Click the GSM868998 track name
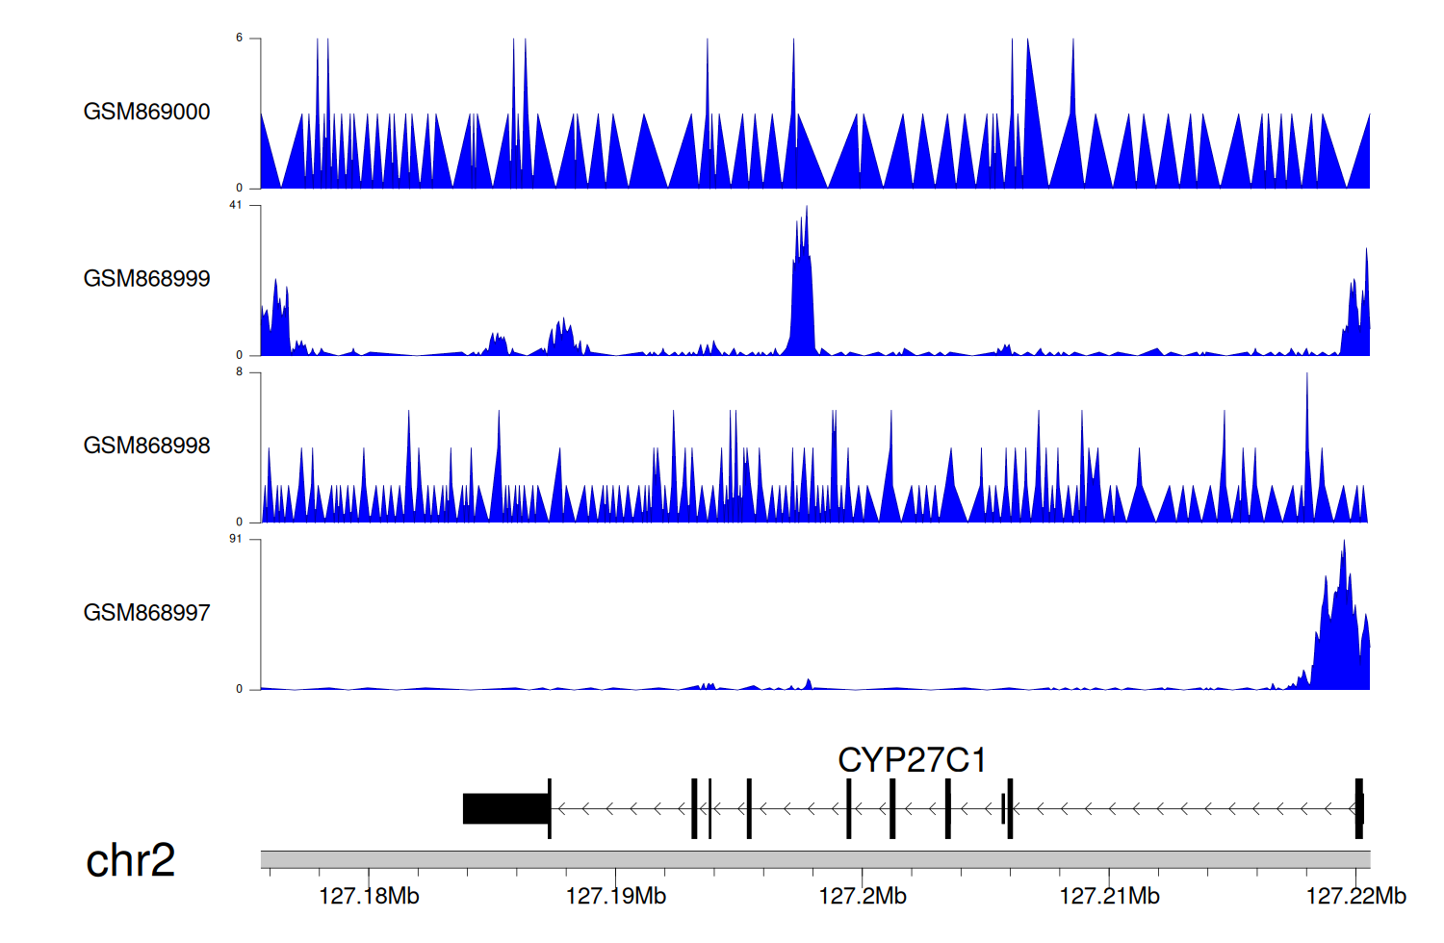Image resolution: width=1444 pixels, height=943 pixels. pos(146,446)
